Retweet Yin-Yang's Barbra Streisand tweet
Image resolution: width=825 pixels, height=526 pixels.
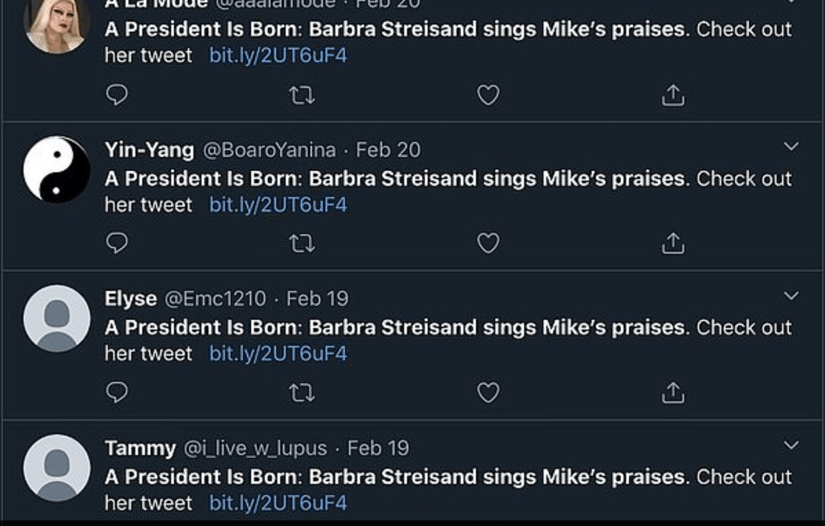302,243
